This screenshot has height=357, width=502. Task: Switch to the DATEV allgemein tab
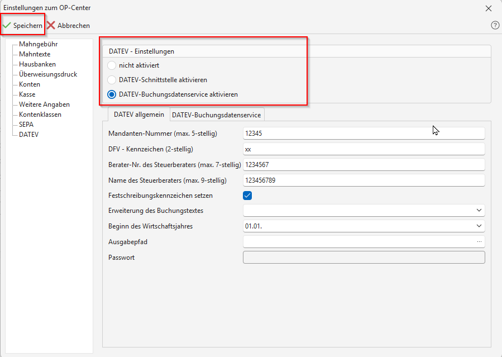(139, 115)
